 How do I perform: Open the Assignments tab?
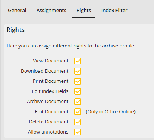51,11
